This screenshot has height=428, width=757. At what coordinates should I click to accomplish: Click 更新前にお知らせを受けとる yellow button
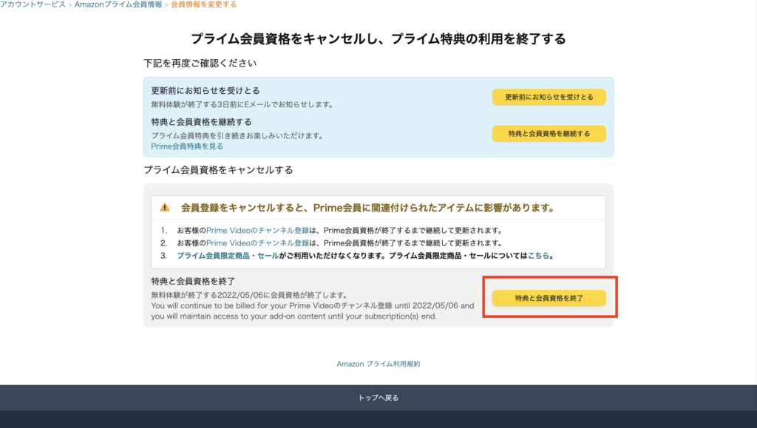point(549,97)
